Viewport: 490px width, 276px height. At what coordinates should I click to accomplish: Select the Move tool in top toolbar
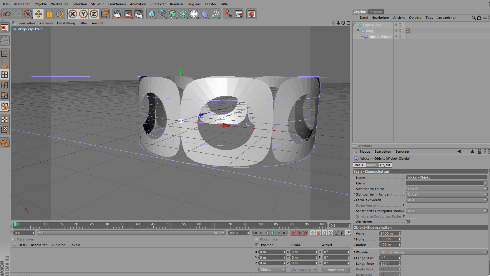[39, 14]
